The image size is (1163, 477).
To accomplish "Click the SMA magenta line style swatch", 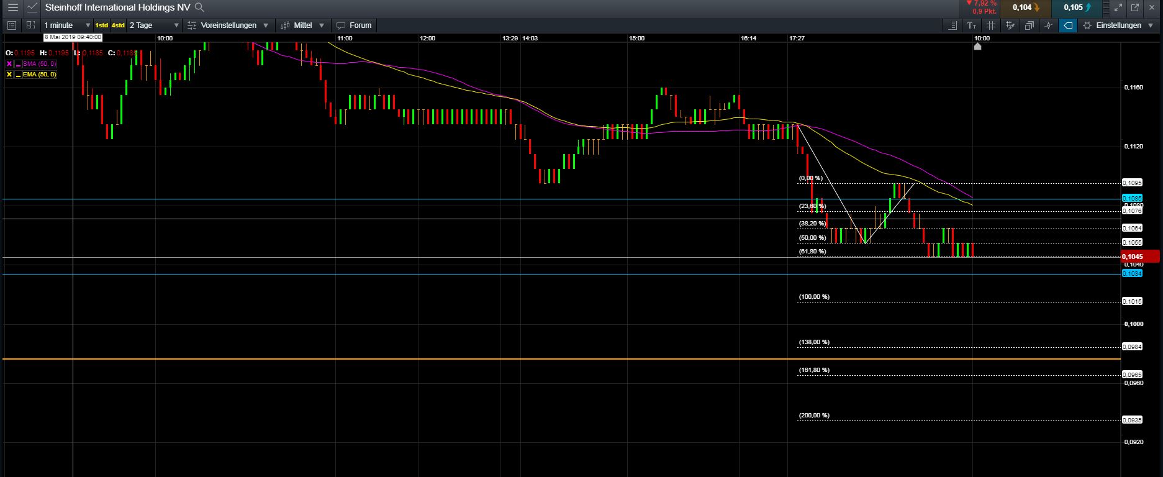I will 19,64.
